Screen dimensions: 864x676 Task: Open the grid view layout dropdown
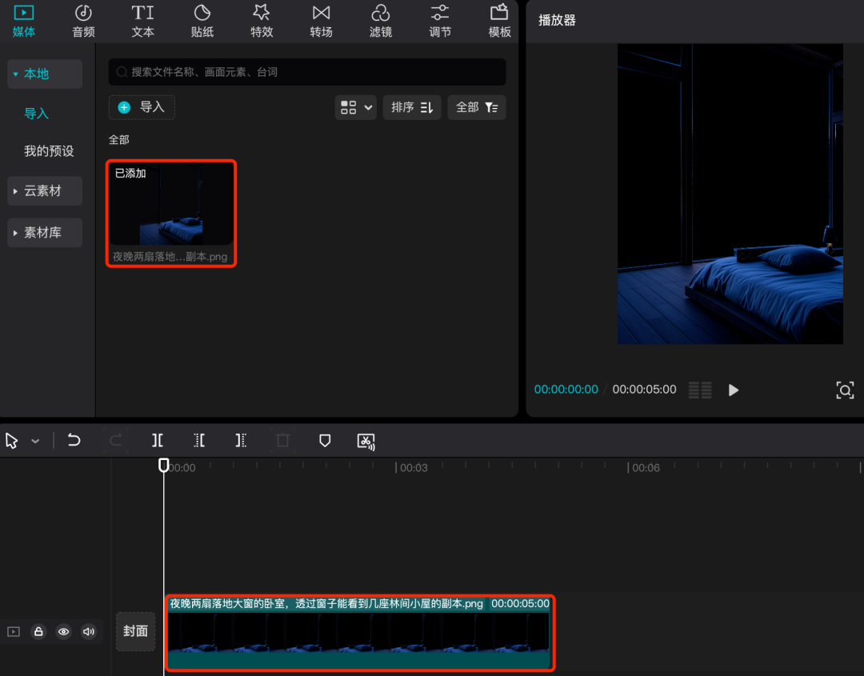click(x=356, y=107)
